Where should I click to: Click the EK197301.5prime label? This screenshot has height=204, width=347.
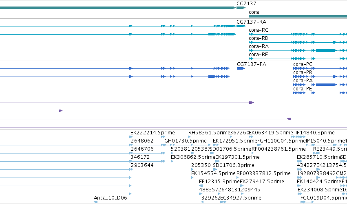tap(237, 157)
